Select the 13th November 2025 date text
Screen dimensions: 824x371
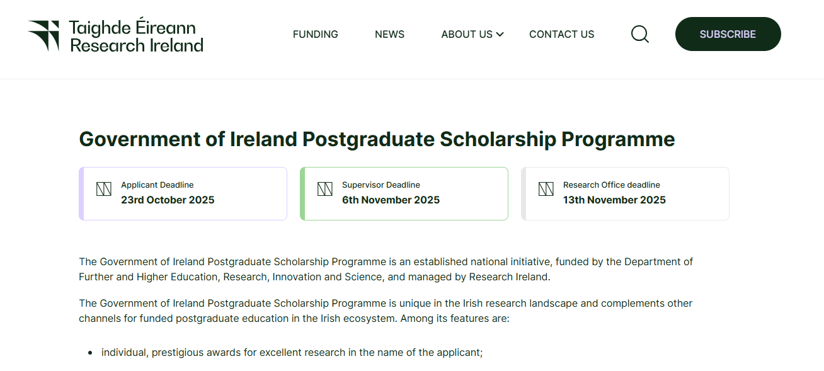pyautogui.click(x=614, y=200)
